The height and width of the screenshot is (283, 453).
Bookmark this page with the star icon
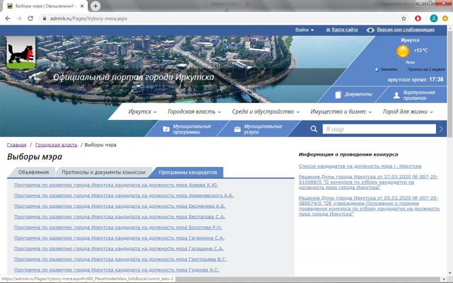(404, 19)
